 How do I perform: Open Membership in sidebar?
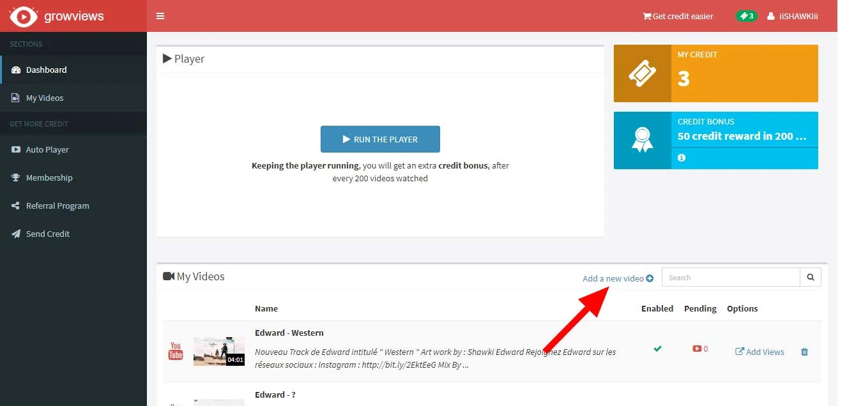[x=73, y=177]
